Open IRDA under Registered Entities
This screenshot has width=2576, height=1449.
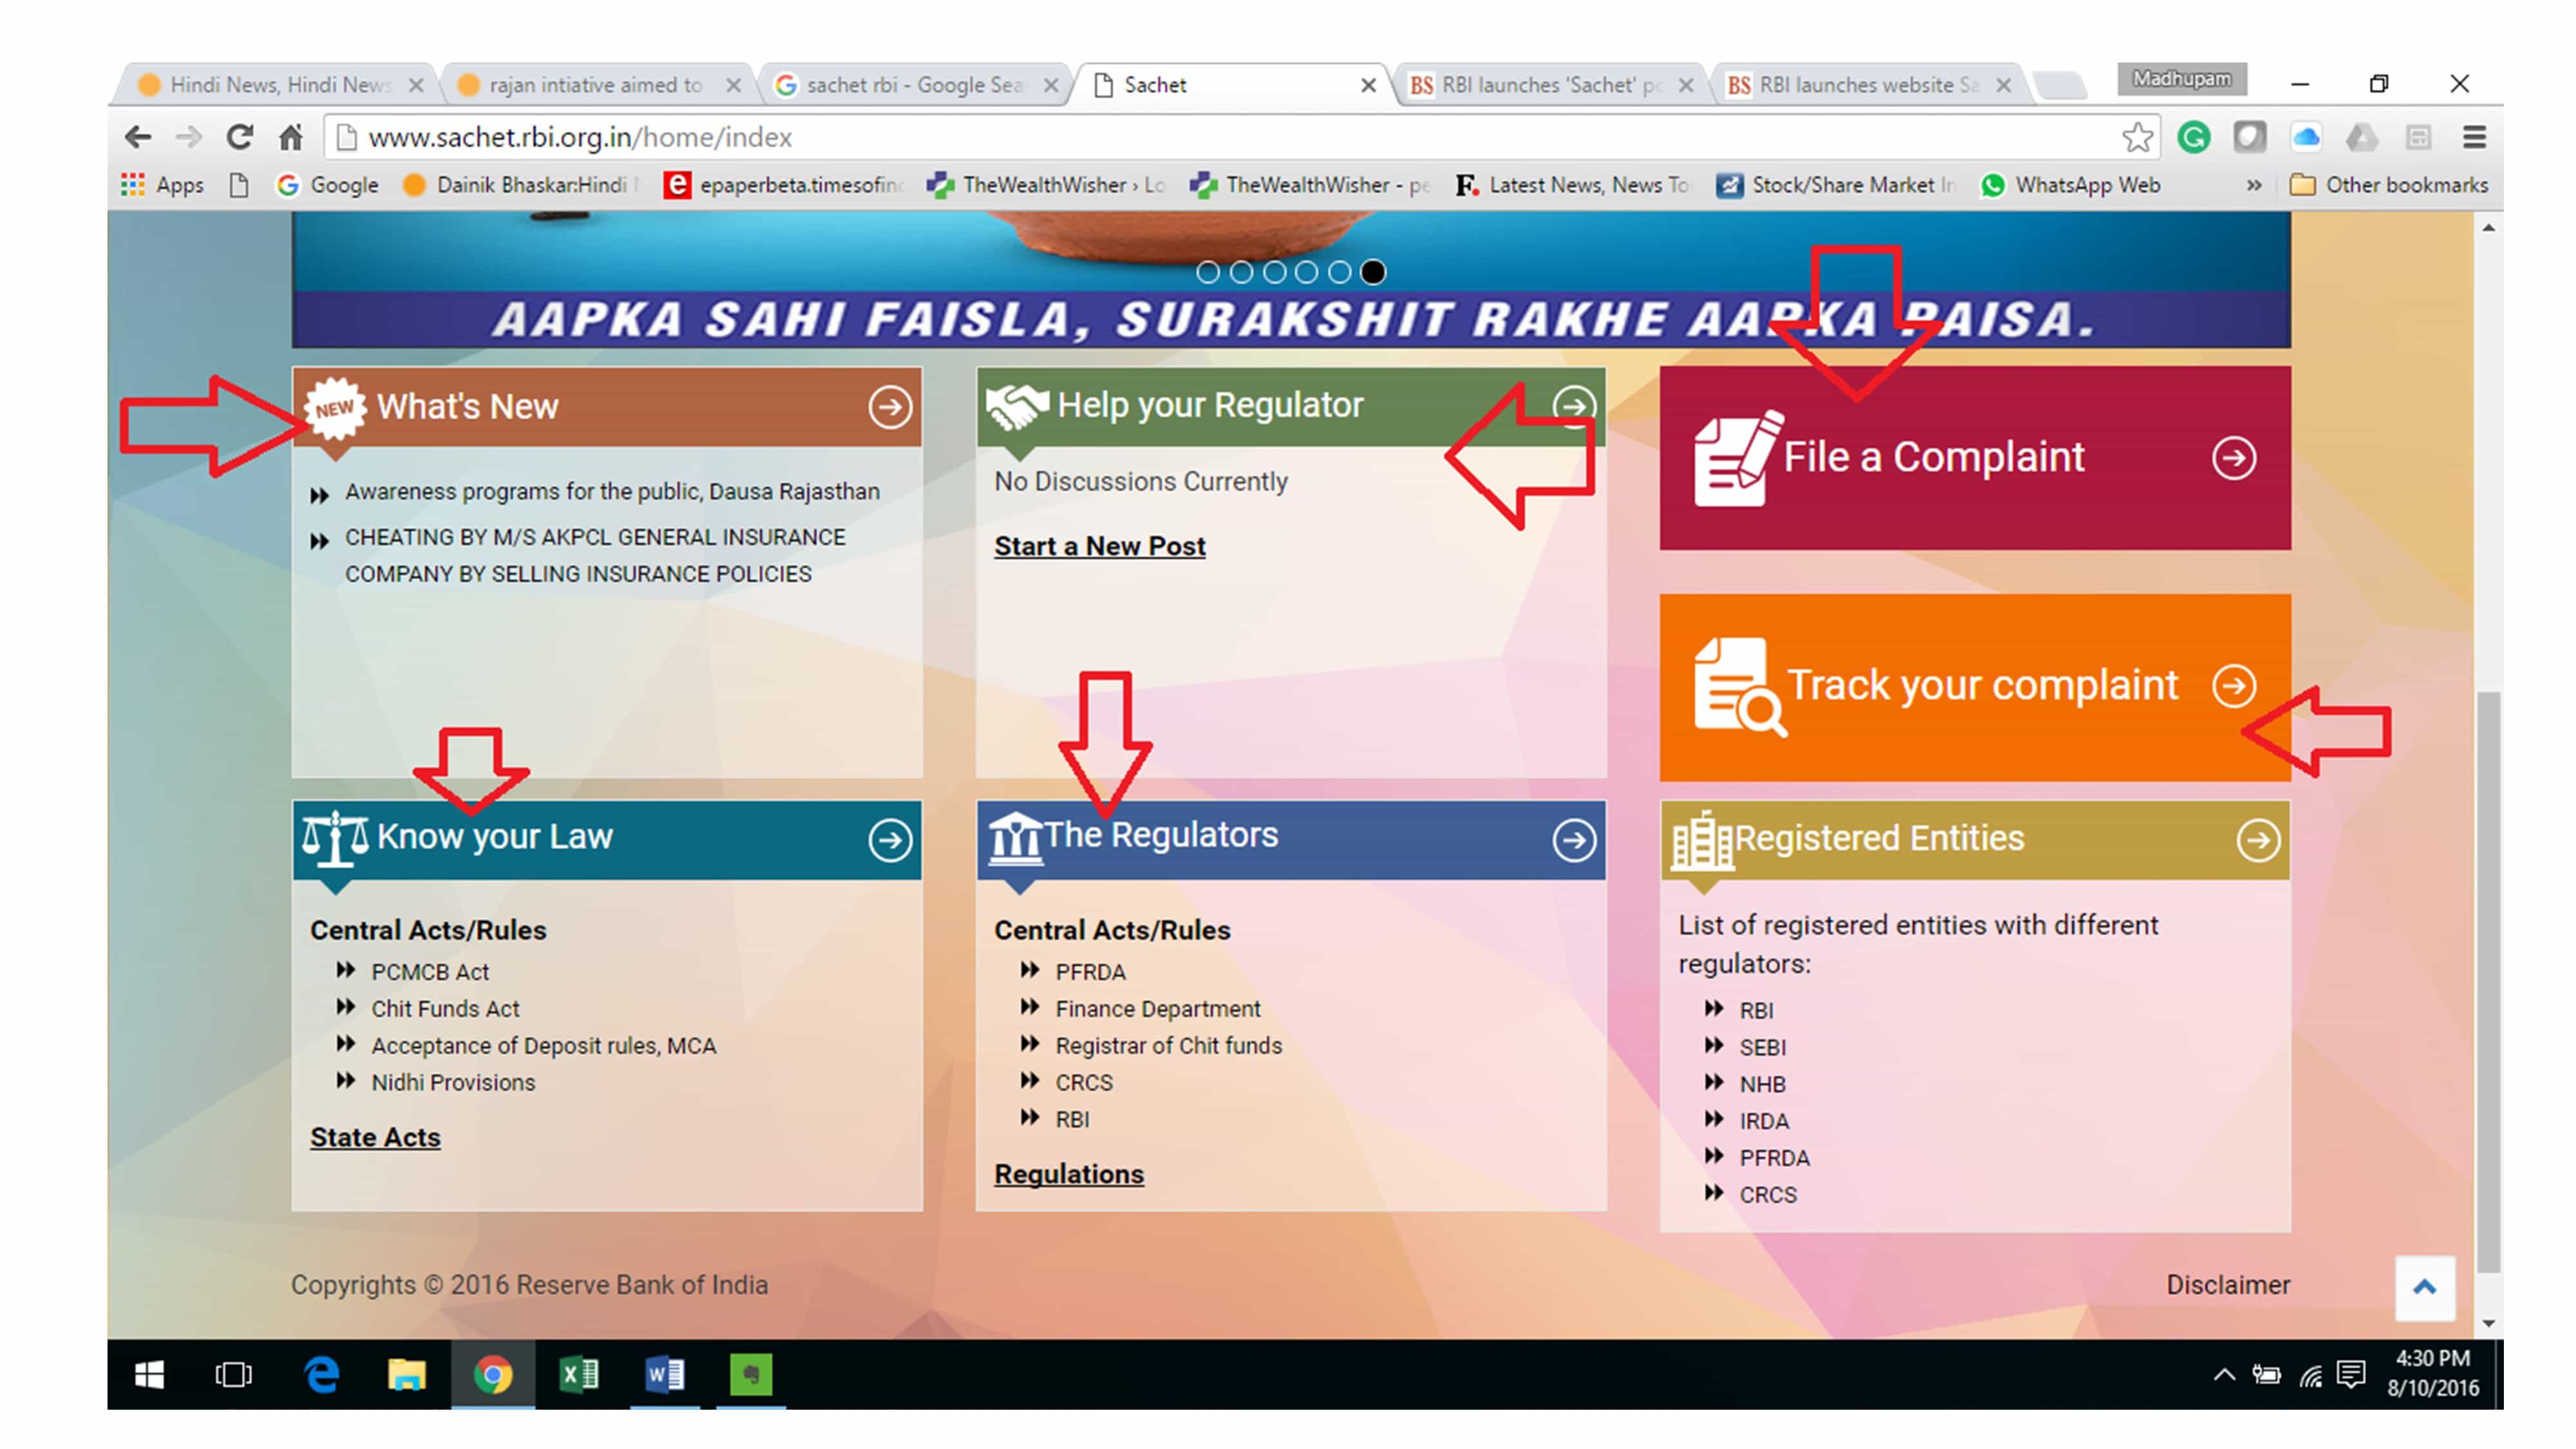1763,1122
